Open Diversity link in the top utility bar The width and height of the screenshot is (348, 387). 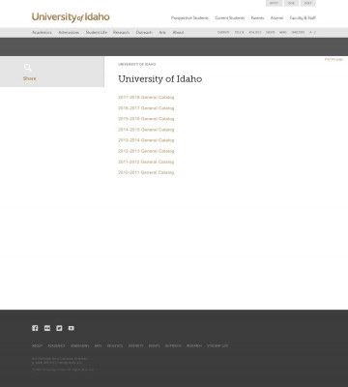click(223, 33)
